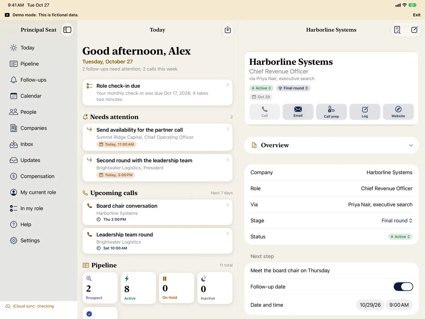Open the Inactive pipeline tile
The image size is (425, 319).
[x=215, y=288]
